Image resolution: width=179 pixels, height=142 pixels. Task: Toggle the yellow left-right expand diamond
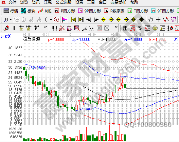(118, 20)
